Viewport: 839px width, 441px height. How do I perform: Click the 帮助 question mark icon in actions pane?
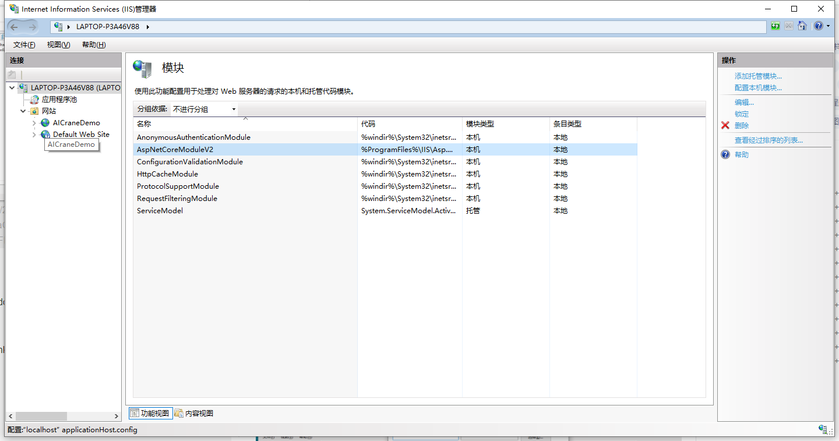coord(724,154)
